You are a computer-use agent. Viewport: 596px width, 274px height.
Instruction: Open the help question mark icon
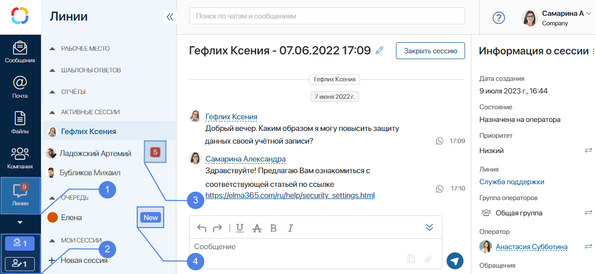(498, 17)
